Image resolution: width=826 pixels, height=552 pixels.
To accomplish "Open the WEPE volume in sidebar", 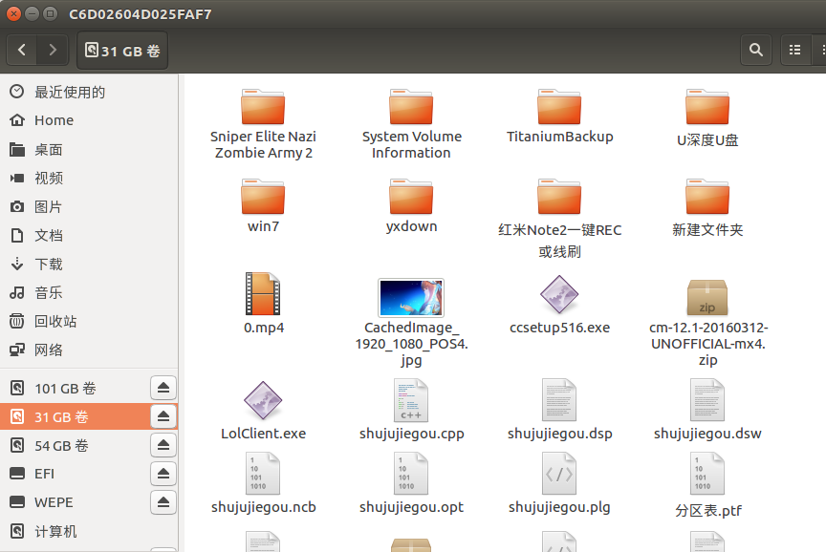I will point(74,502).
